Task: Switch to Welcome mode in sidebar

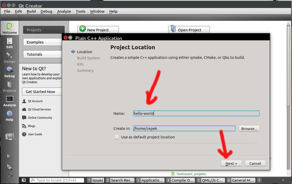Action: pos(9,28)
